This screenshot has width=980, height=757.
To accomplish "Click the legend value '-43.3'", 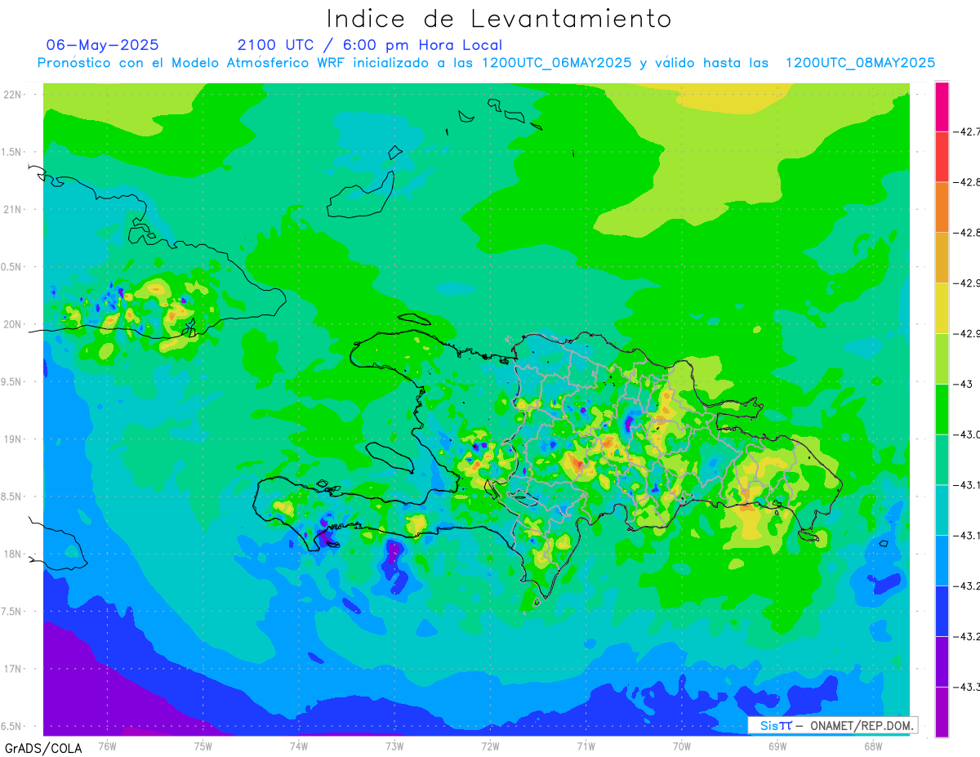I will [x=966, y=687].
